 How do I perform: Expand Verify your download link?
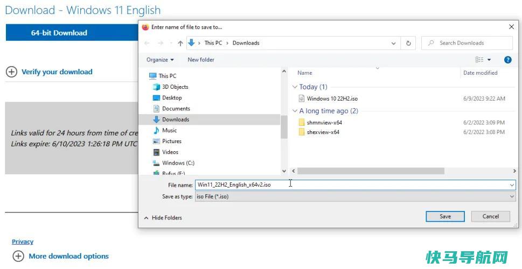point(57,72)
